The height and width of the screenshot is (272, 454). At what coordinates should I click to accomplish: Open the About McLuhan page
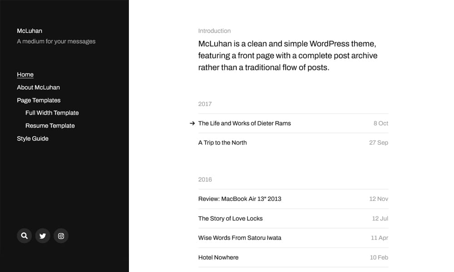[x=38, y=87]
